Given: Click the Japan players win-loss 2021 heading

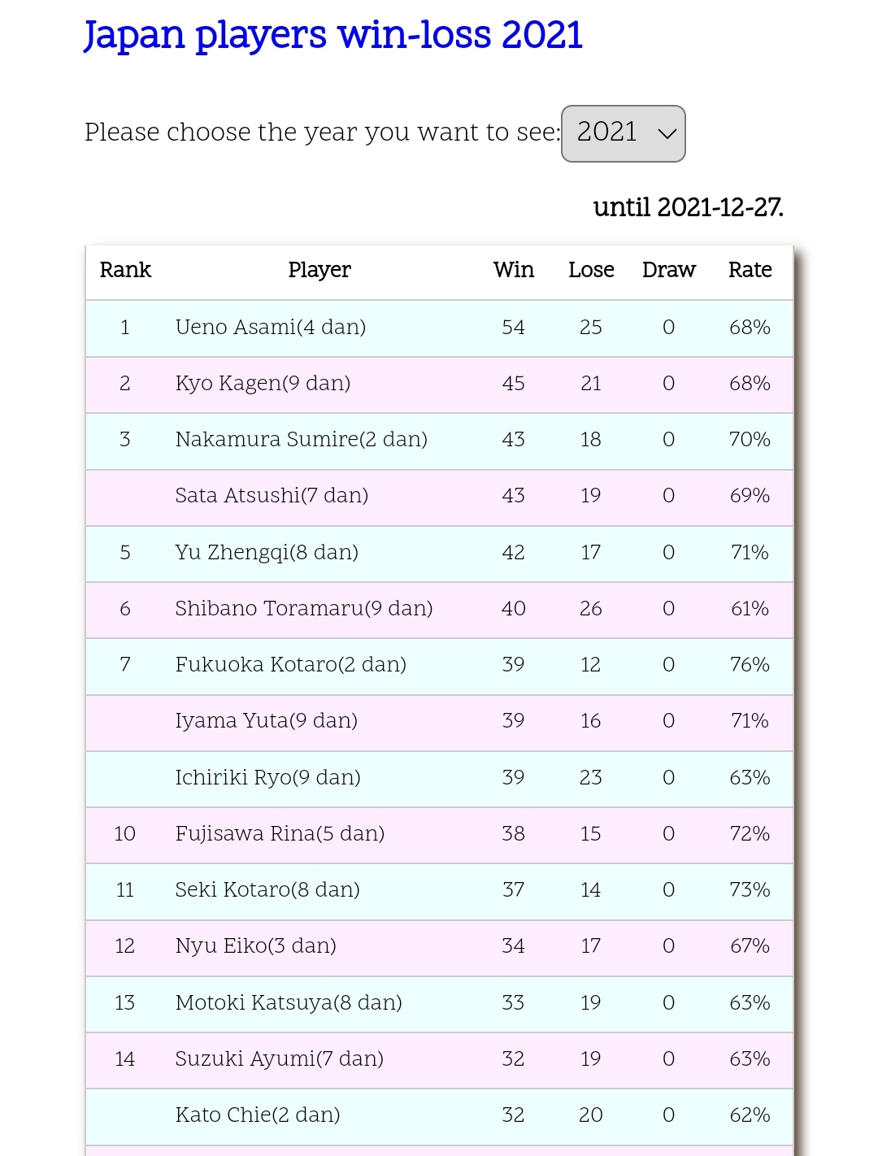Looking at the screenshot, I should point(333,35).
